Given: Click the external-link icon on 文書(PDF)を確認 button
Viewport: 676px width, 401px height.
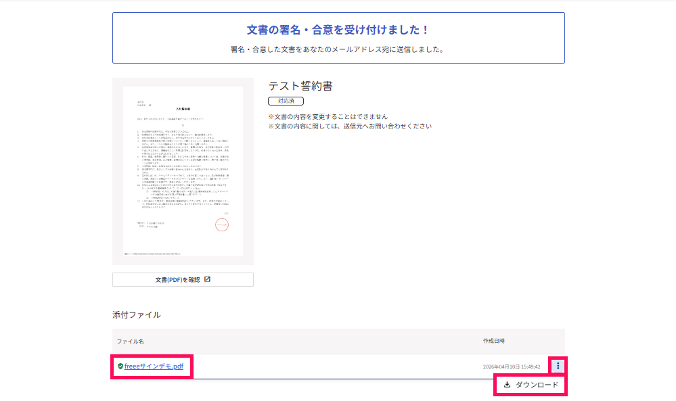Looking at the screenshot, I should [x=207, y=279].
